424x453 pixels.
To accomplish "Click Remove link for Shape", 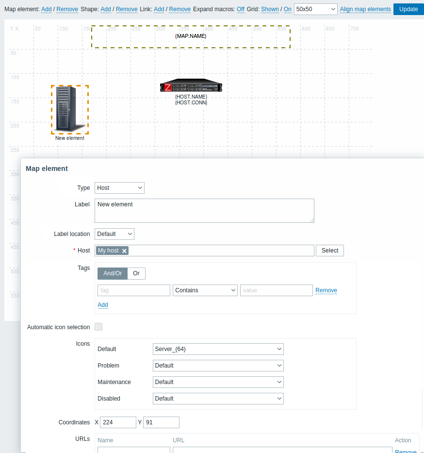I will pyautogui.click(x=127, y=9).
